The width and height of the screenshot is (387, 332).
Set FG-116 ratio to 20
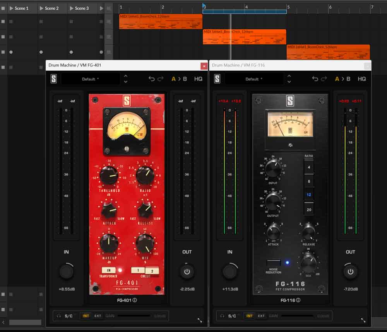(x=308, y=209)
